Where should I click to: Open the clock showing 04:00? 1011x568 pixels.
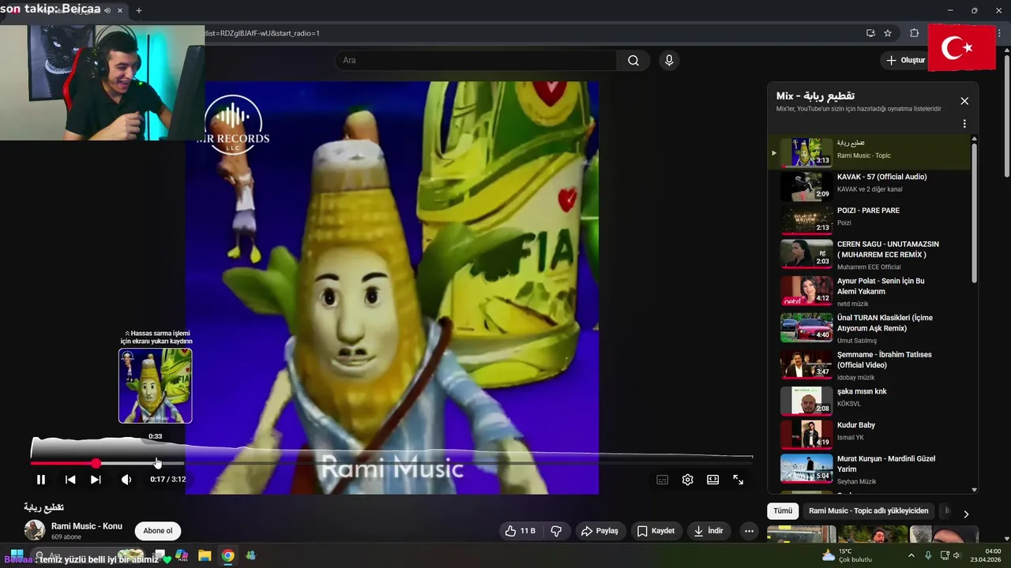pyautogui.click(x=986, y=555)
